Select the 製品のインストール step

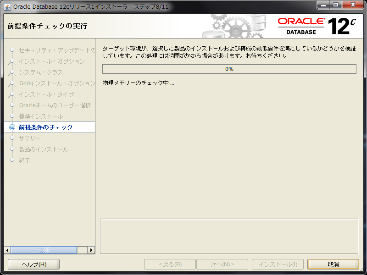(x=44, y=149)
